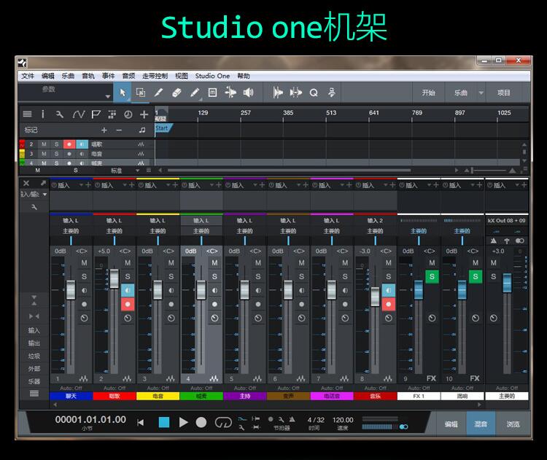Add a marker with plus button
This screenshot has height=460, width=547.
point(104,130)
